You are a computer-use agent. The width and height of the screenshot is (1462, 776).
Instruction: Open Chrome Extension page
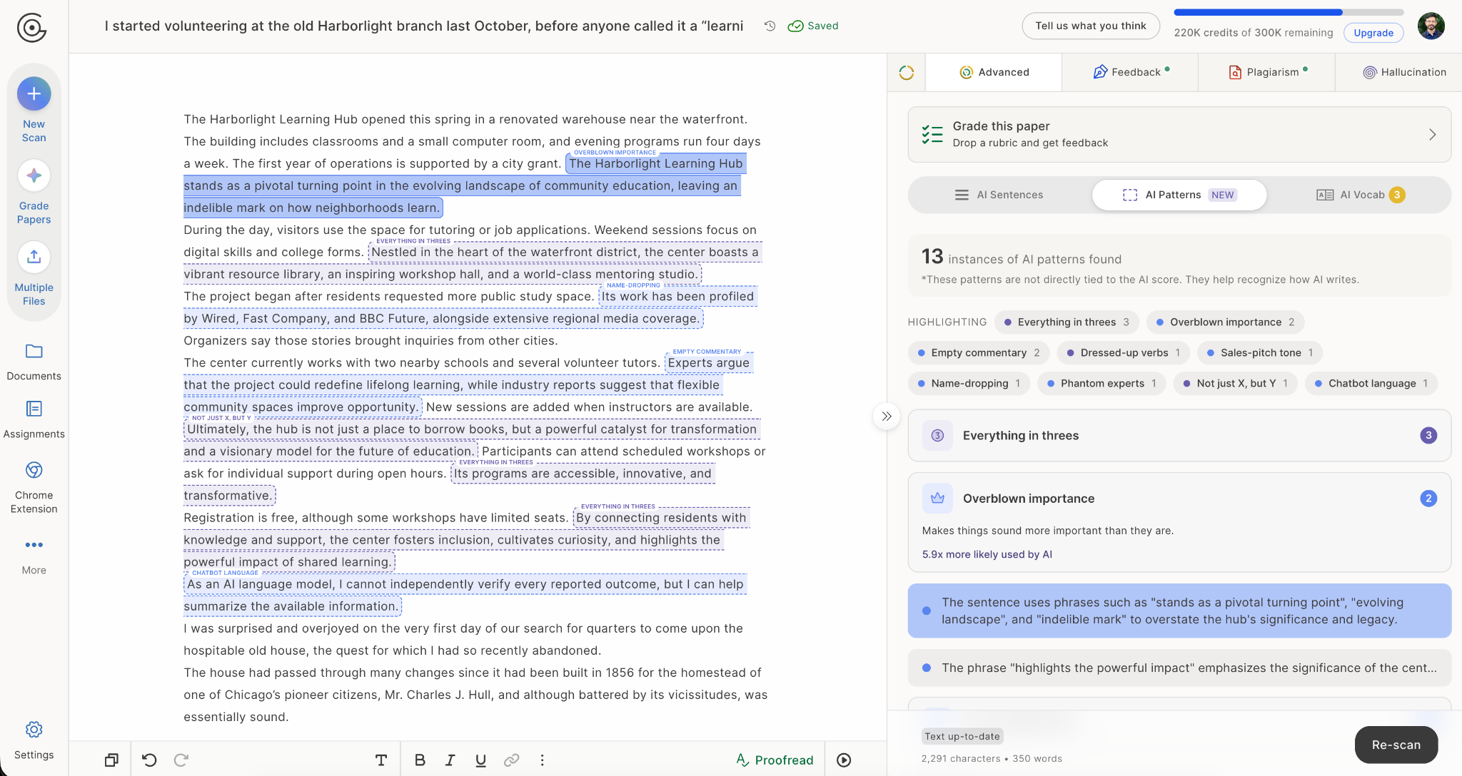click(34, 488)
